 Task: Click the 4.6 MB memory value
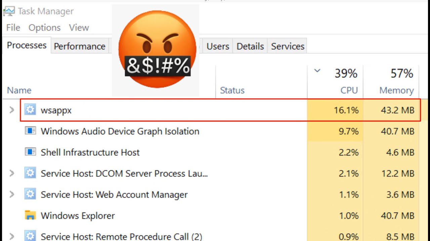[400, 152]
